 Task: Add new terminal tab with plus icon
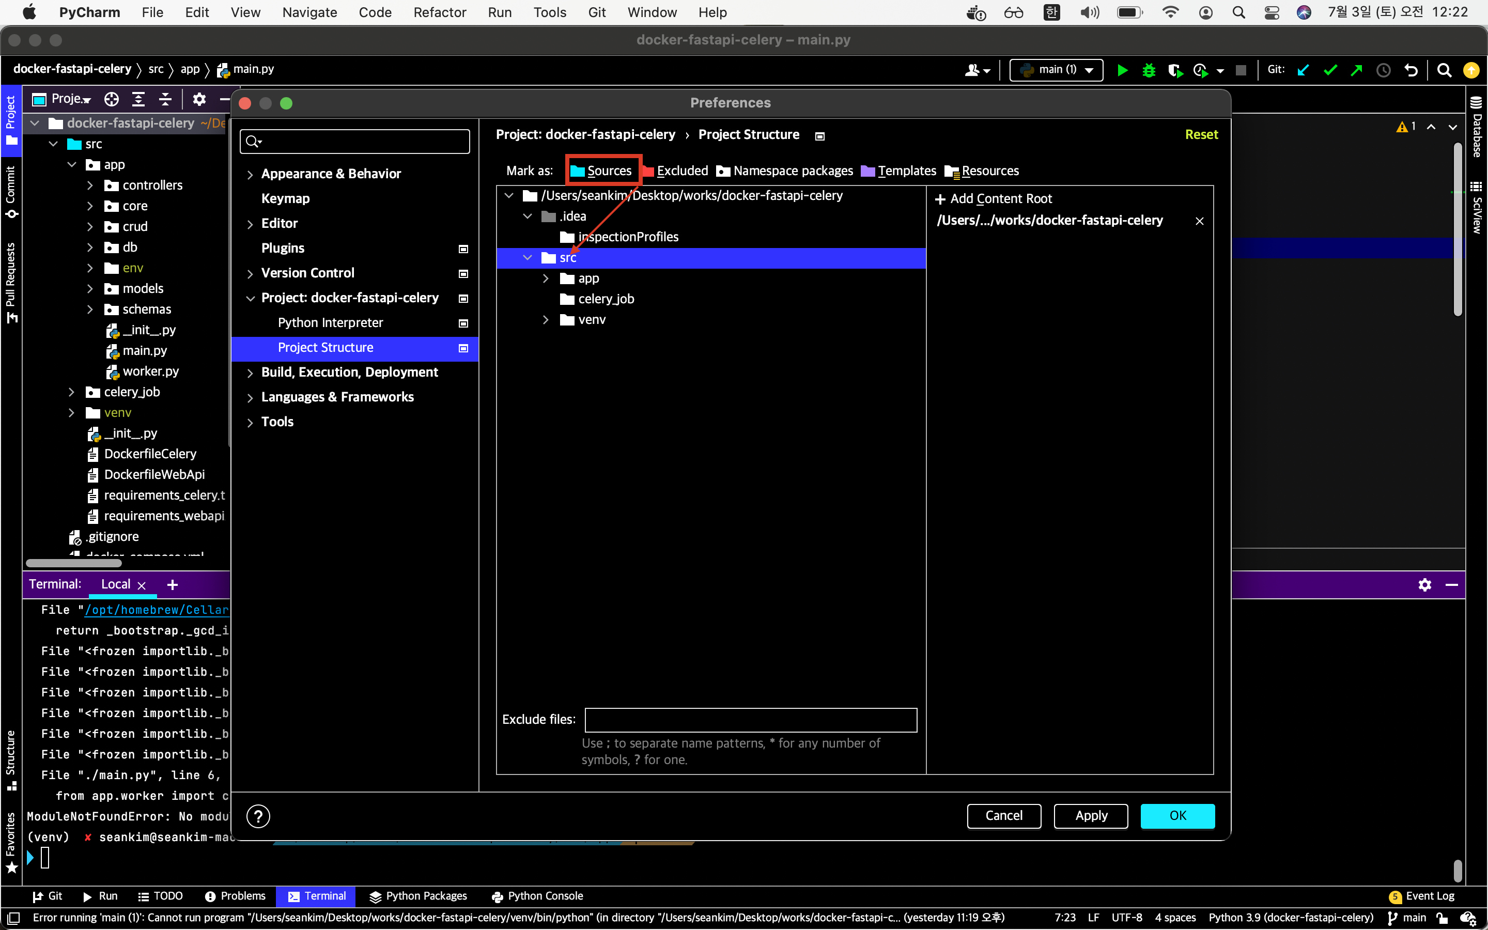coord(173,584)
